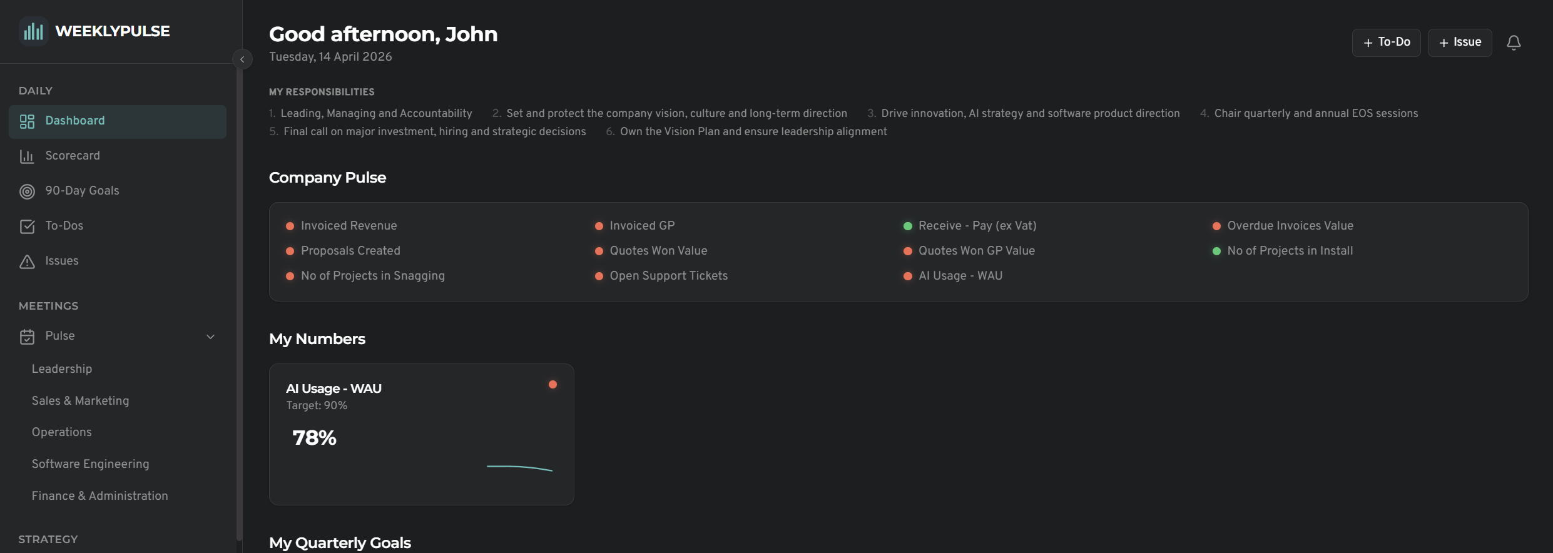
Task: Open the Scorecard page
Action: 118,156
